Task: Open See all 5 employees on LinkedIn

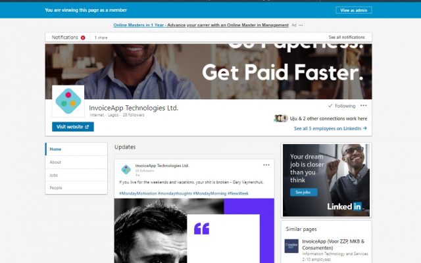Action: (x=330, y=129)
